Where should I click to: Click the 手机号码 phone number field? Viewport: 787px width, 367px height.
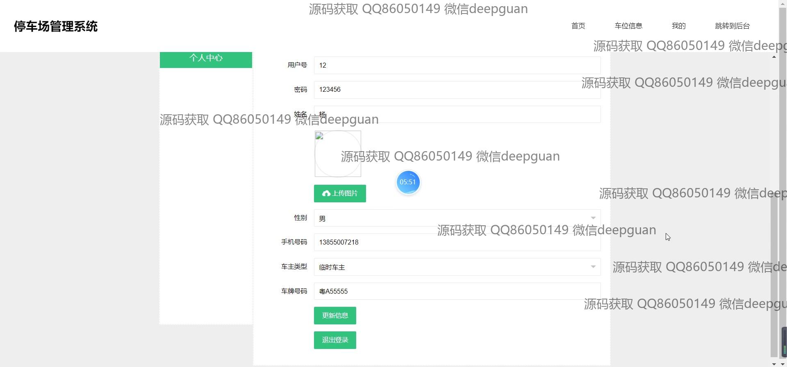point(457,242)
